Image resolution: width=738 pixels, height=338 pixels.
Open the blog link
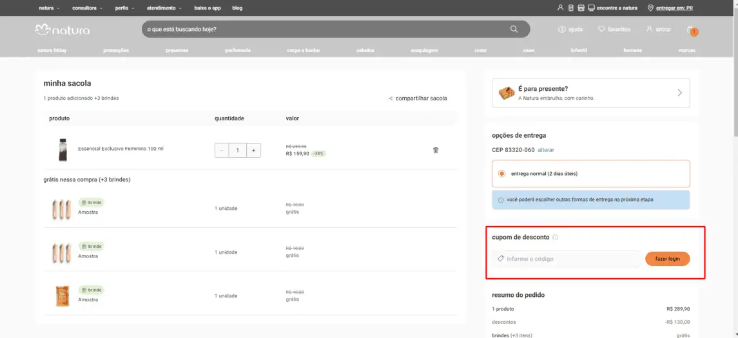237,8
